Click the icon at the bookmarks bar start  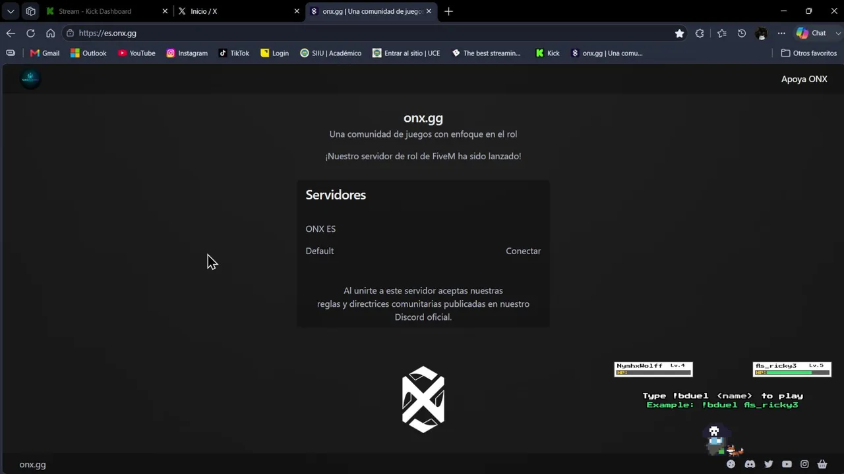[11, 53]
